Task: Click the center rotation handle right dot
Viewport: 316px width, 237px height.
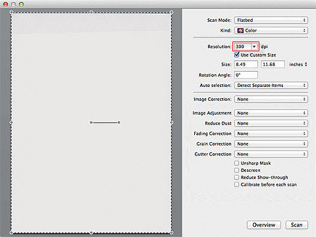Action: pos(118,122)
